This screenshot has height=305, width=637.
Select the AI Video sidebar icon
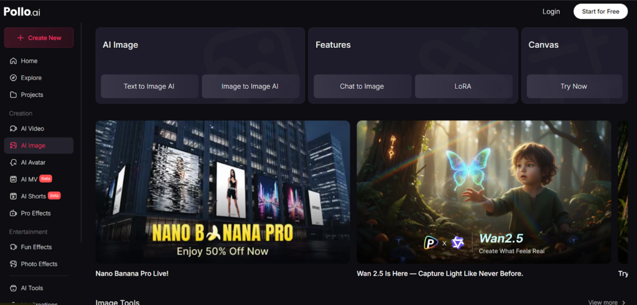pos(14,129)
